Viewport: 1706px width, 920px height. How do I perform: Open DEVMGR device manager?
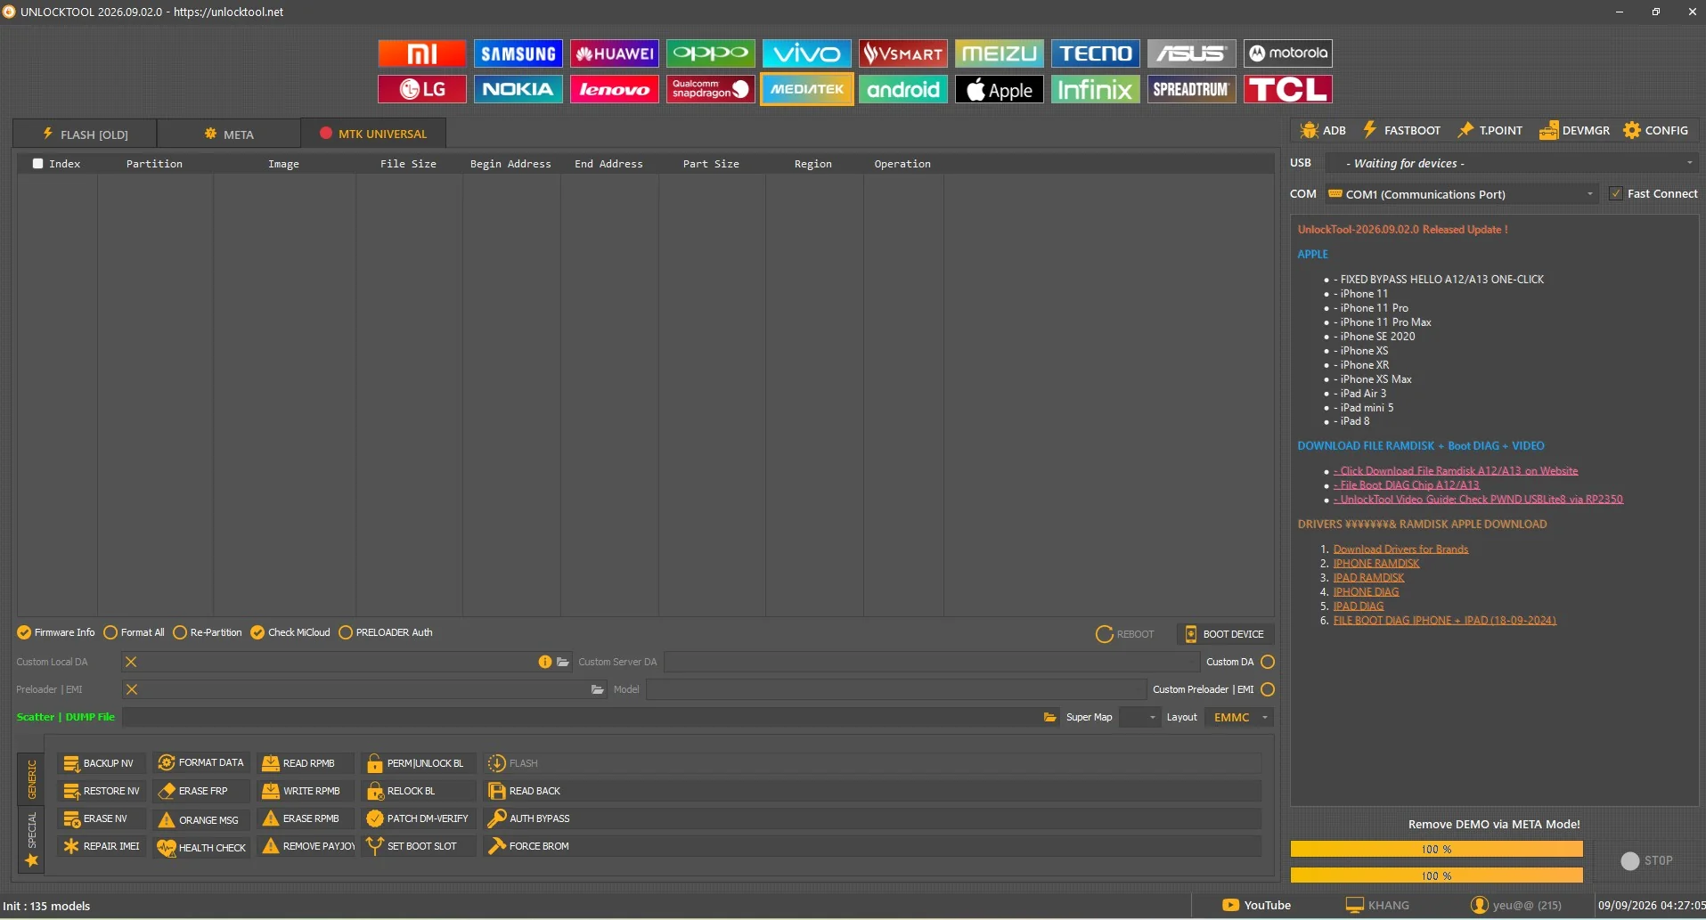(x=1574, y=130)
